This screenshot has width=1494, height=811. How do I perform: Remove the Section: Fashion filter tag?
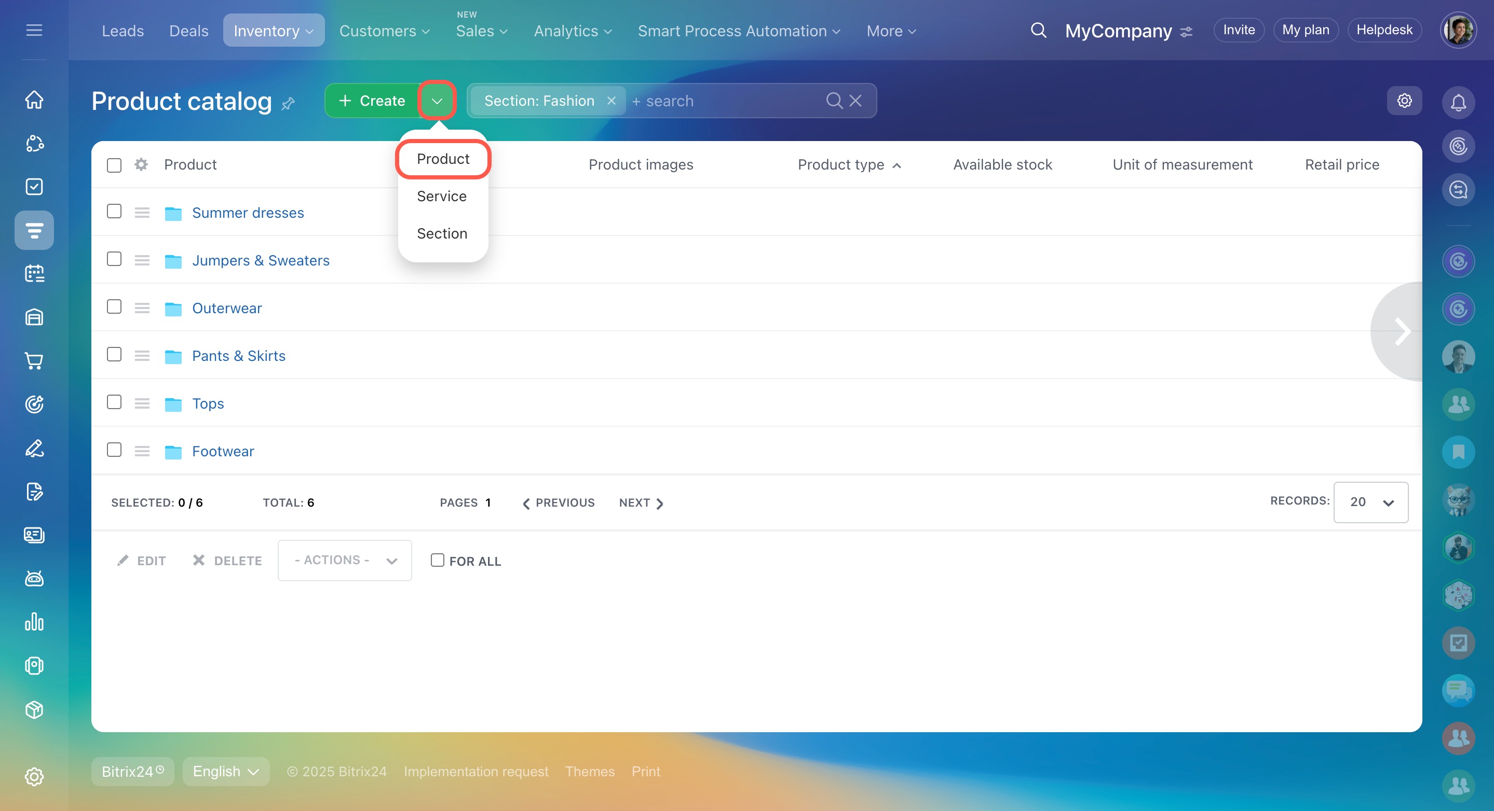pos(612,101)
